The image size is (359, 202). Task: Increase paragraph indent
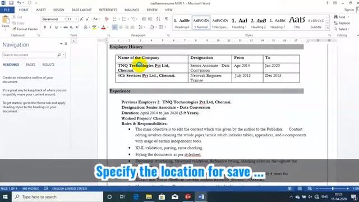150,19
